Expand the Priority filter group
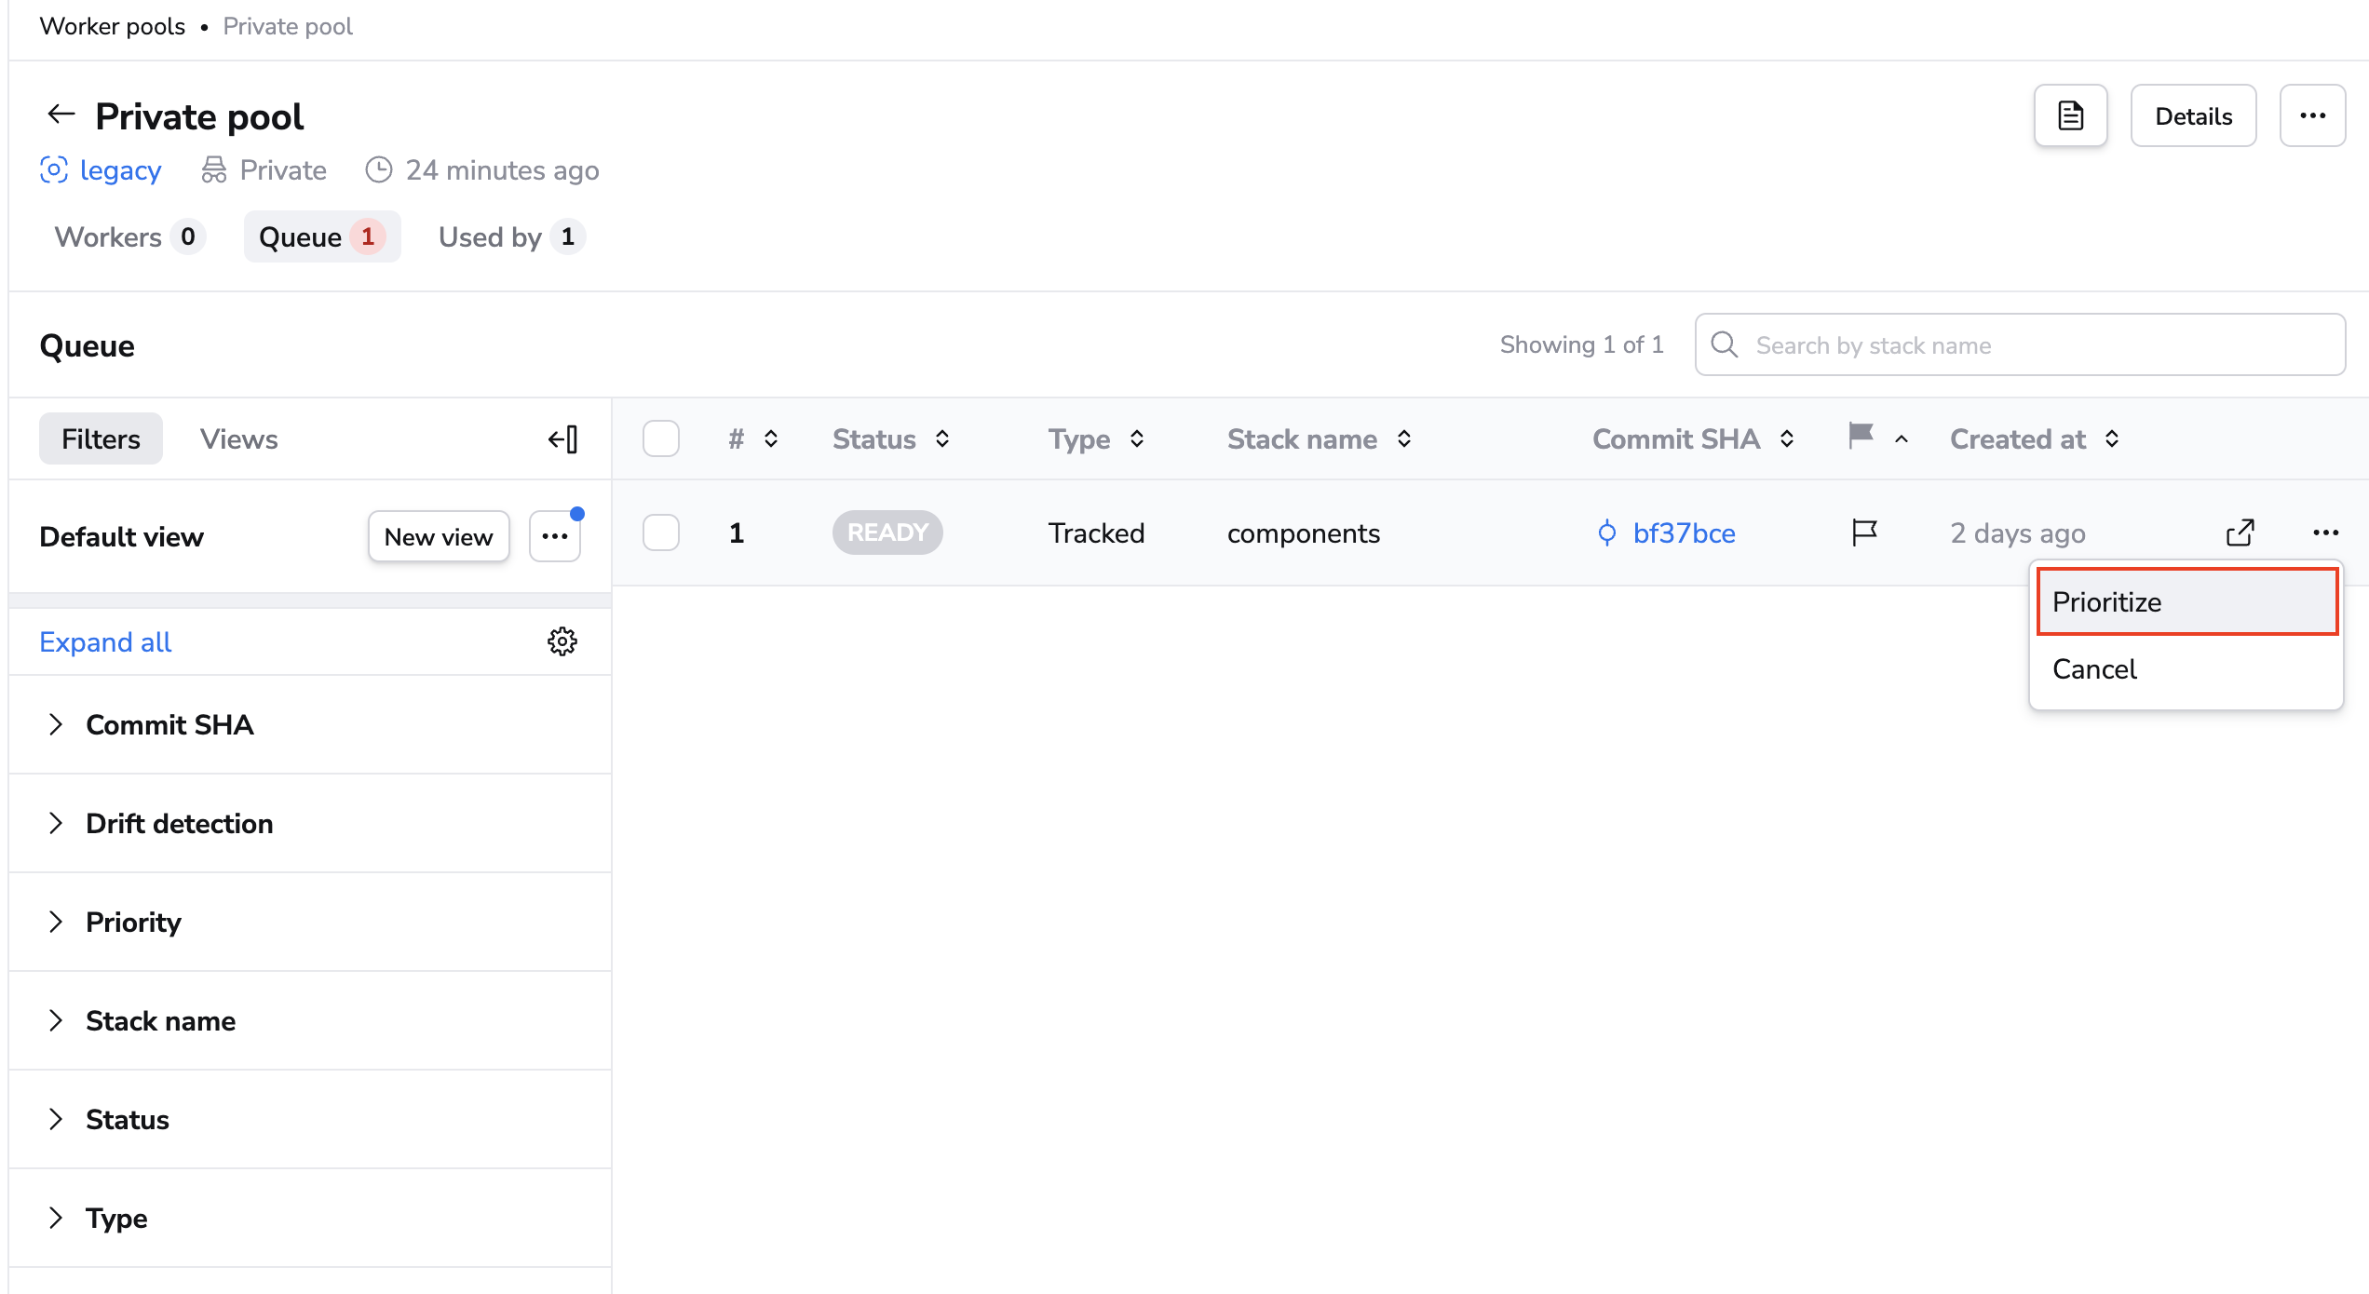2369x1294 pixels. pyautogui.click(x=133, y=922)
